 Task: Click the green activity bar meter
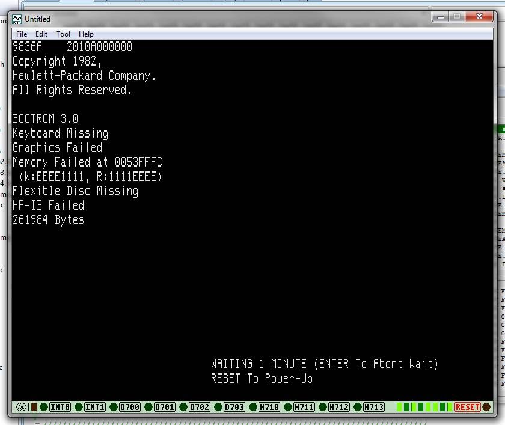[x=424, y=407]
